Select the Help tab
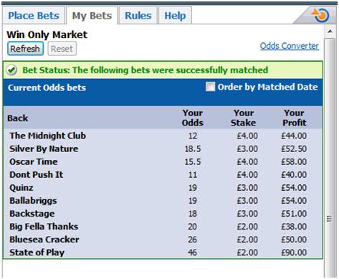Viewport: 339px width, 279px height. pos(175,16)
